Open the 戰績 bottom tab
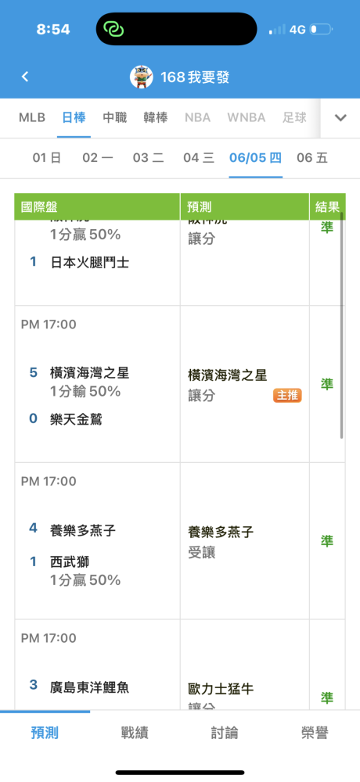 click(x=135, y=733)
